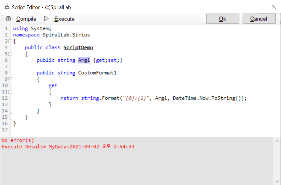
Task: Collapse the property block at line 9
Action: [x=10, y=79]
